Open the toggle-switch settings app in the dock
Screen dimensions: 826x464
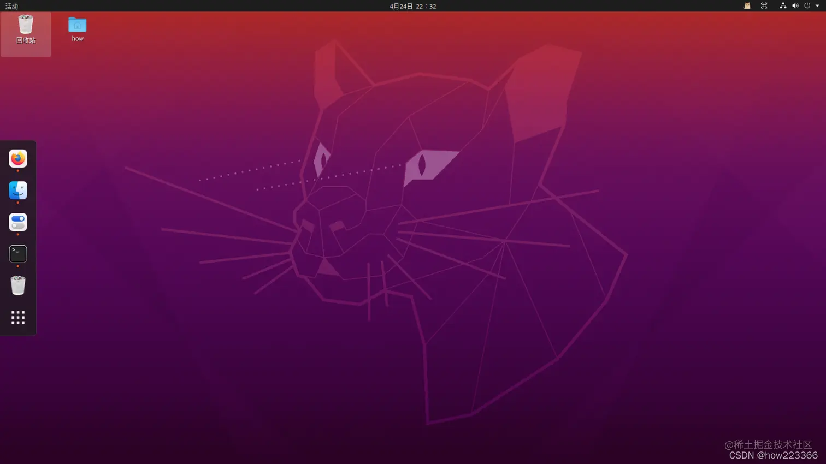[18, 222]
